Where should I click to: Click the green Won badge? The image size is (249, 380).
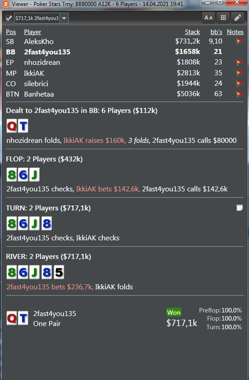pos(174,312)
